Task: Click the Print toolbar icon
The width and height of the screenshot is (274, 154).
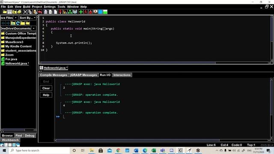Action: (x=19, y=12)
